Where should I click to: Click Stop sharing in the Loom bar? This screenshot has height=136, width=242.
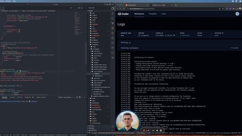(x=141, y=133)
